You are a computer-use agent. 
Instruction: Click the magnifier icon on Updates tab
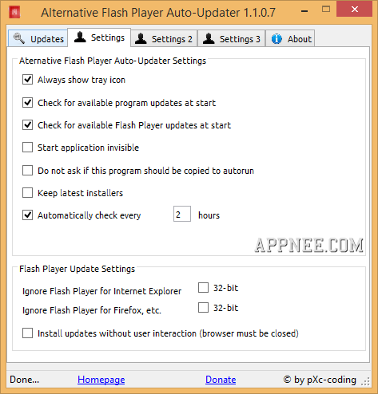coord(19,38)
